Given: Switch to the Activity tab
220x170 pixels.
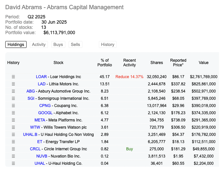Looking at the screenshot, I should point(39,45).
